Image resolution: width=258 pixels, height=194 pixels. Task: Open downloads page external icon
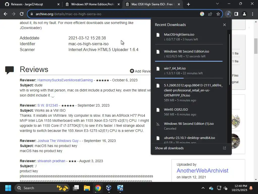point(224,148)
